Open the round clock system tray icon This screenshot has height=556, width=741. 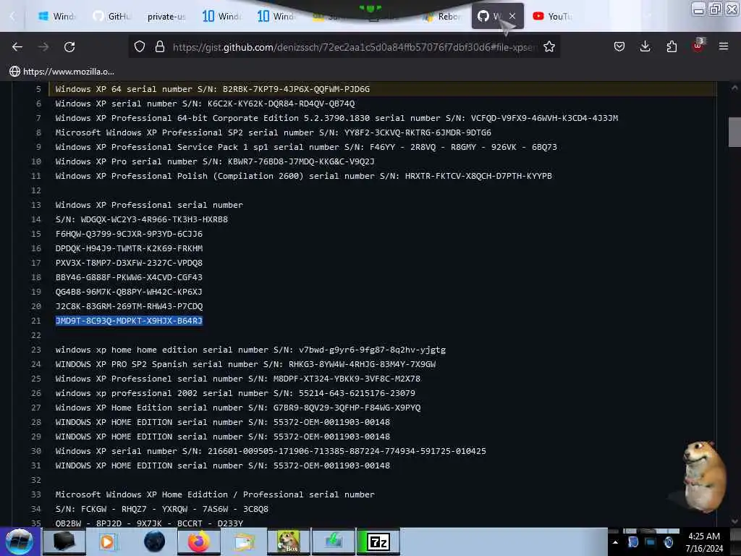pyautogui.click(x=668, y=542)
